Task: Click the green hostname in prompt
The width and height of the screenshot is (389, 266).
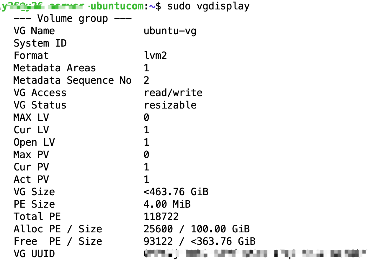Action: point(73,6)
